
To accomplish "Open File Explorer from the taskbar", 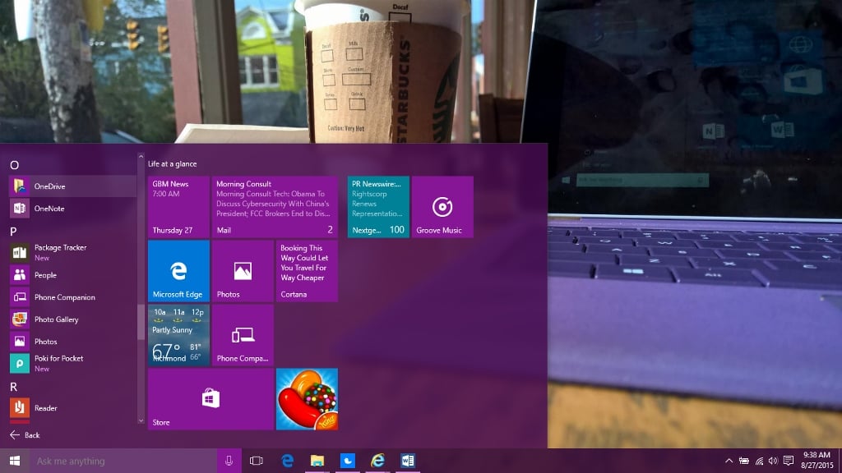I will (x=317, y=461).
